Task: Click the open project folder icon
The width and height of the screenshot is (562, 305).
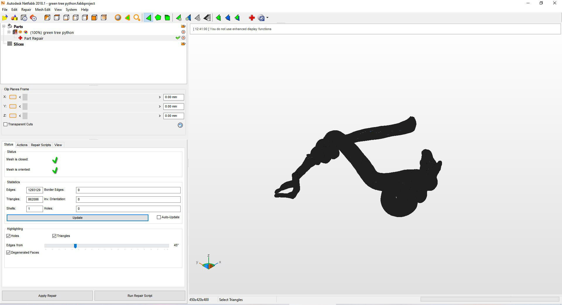Action: (5, 18)
